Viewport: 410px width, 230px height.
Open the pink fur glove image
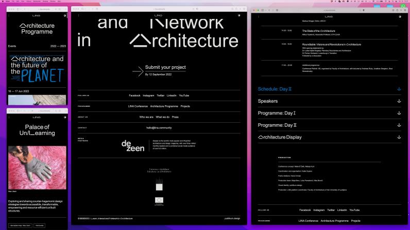tap(37, 168)
